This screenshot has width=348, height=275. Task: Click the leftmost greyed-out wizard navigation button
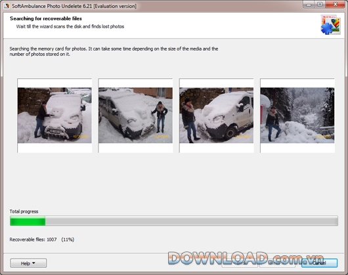click(x=240, y=263)
